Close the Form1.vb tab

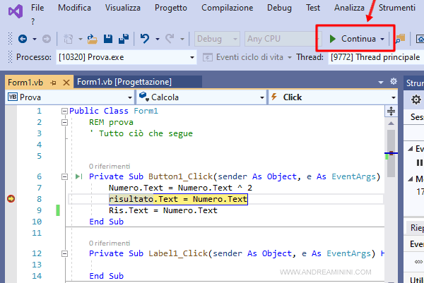(65, 83)
